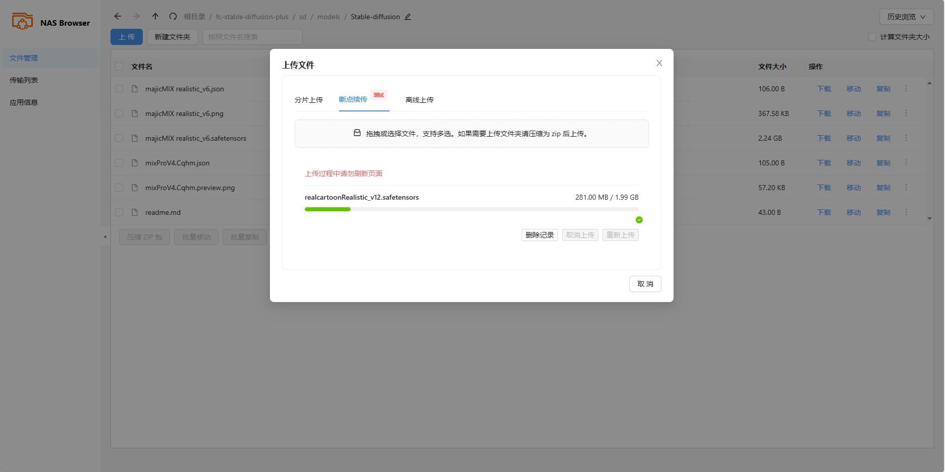This screenshot has width=945, height=472.
Task: Open more options for mixProV4.Cqhm.preview.png
Action: 906,187
